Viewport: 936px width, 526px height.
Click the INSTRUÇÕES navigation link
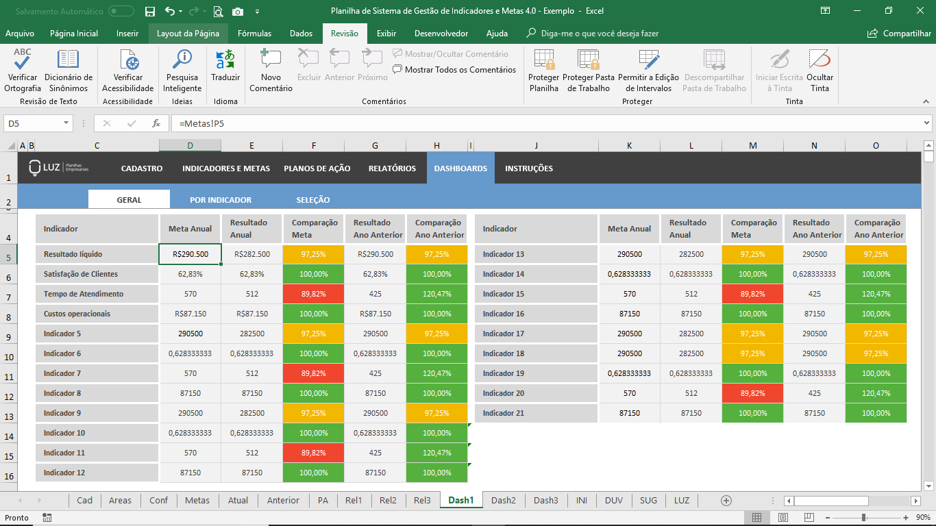click(x=529, y=168)
